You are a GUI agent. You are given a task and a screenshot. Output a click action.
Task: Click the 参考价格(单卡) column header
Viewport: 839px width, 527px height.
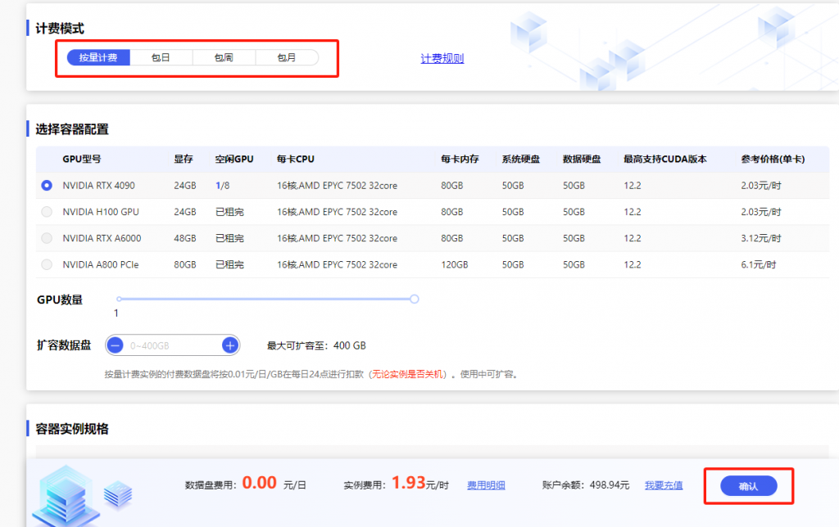[773, 159]
